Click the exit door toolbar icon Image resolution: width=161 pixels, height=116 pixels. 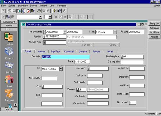(x=33, y=11)
